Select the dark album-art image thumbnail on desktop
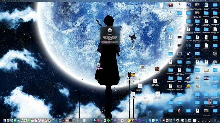Screen dimensions: 220x123 [x=157, y=69]
